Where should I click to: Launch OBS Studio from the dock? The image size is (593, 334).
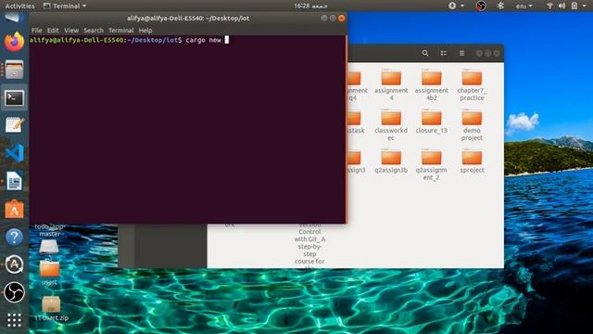pos(14,292)
